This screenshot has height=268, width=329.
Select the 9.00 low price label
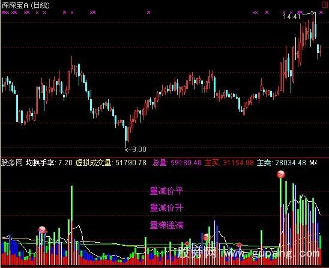(x=139, y=150)
